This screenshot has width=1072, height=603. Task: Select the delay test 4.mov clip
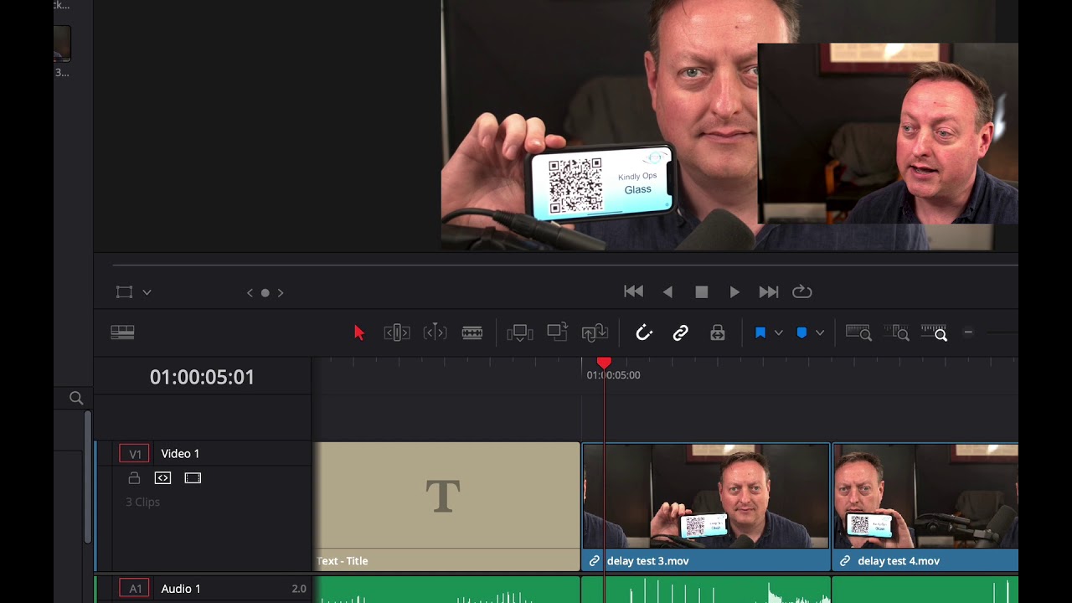925,507
